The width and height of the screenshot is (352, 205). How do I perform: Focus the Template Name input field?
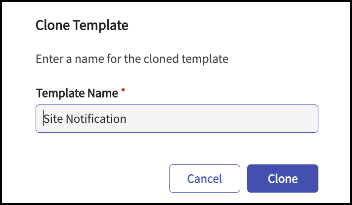(176, 118)
